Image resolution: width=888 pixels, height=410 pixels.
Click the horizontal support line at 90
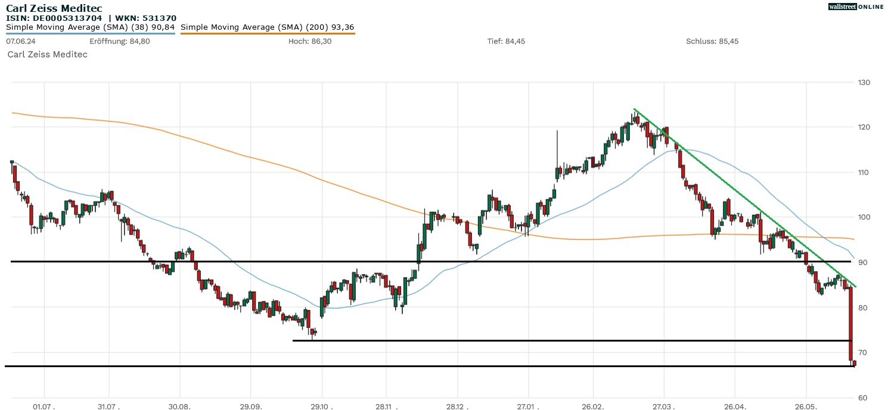pyautogui.click(x=358, y=261)
